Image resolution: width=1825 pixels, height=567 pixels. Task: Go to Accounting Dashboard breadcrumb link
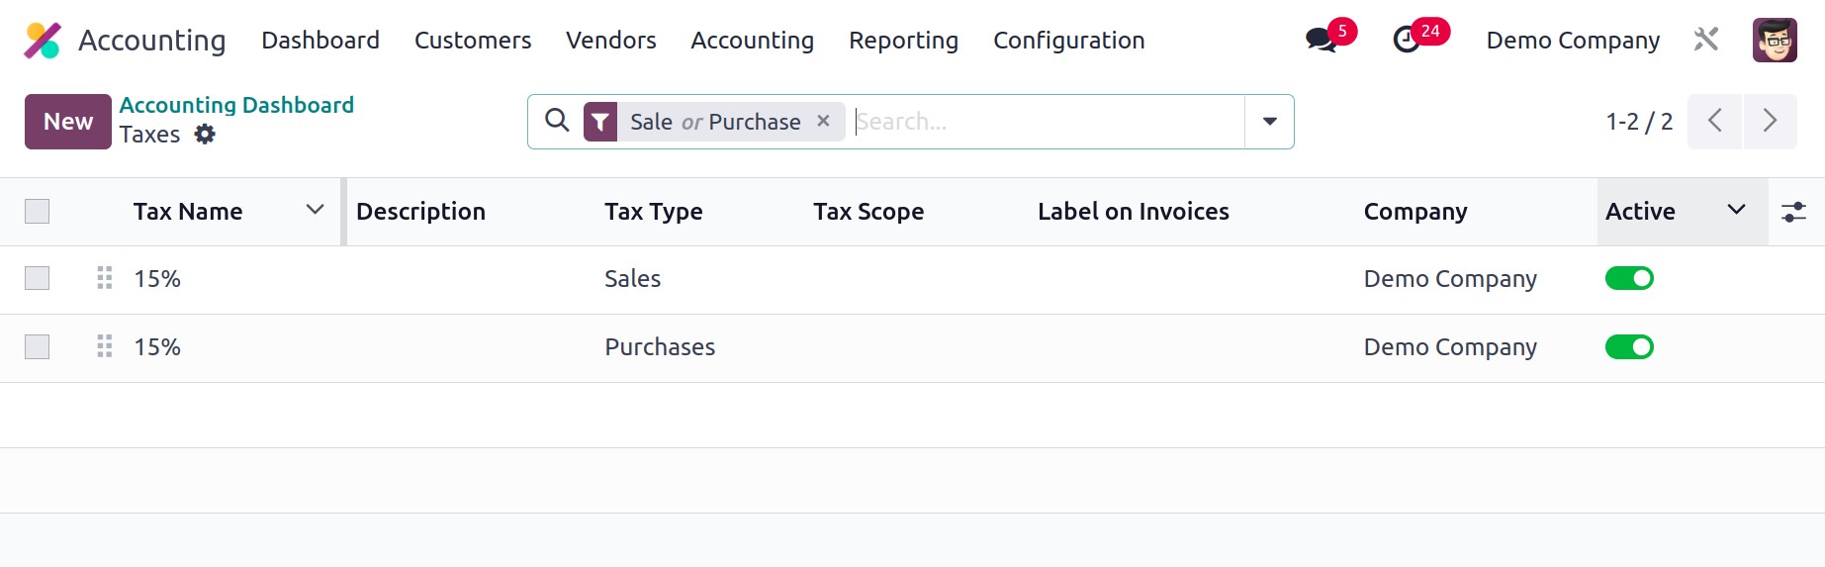click(x=236, y=105)
